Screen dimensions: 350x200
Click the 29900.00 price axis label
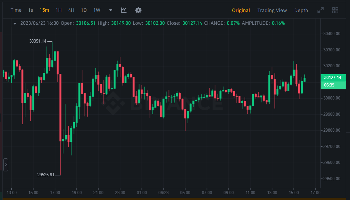pos(332,114)
